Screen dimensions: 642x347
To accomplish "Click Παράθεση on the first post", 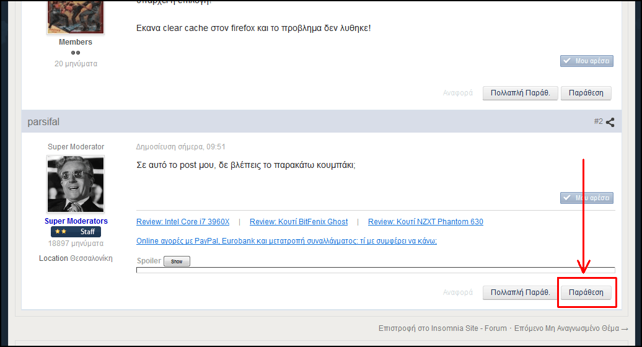I will 586,93.
